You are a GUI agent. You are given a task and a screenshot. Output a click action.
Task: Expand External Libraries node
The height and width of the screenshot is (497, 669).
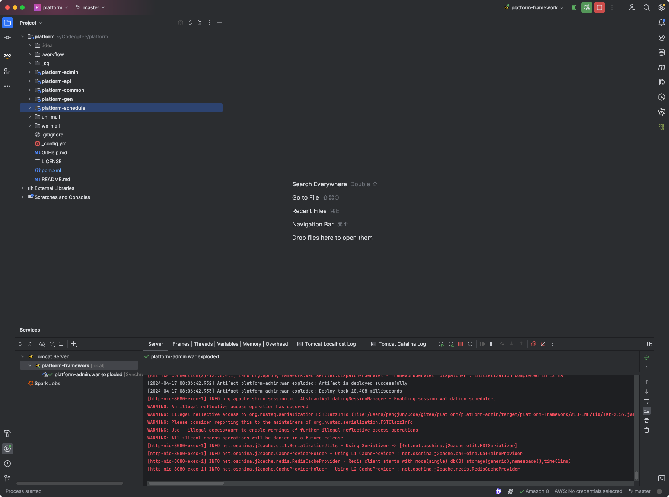[23, 188]
